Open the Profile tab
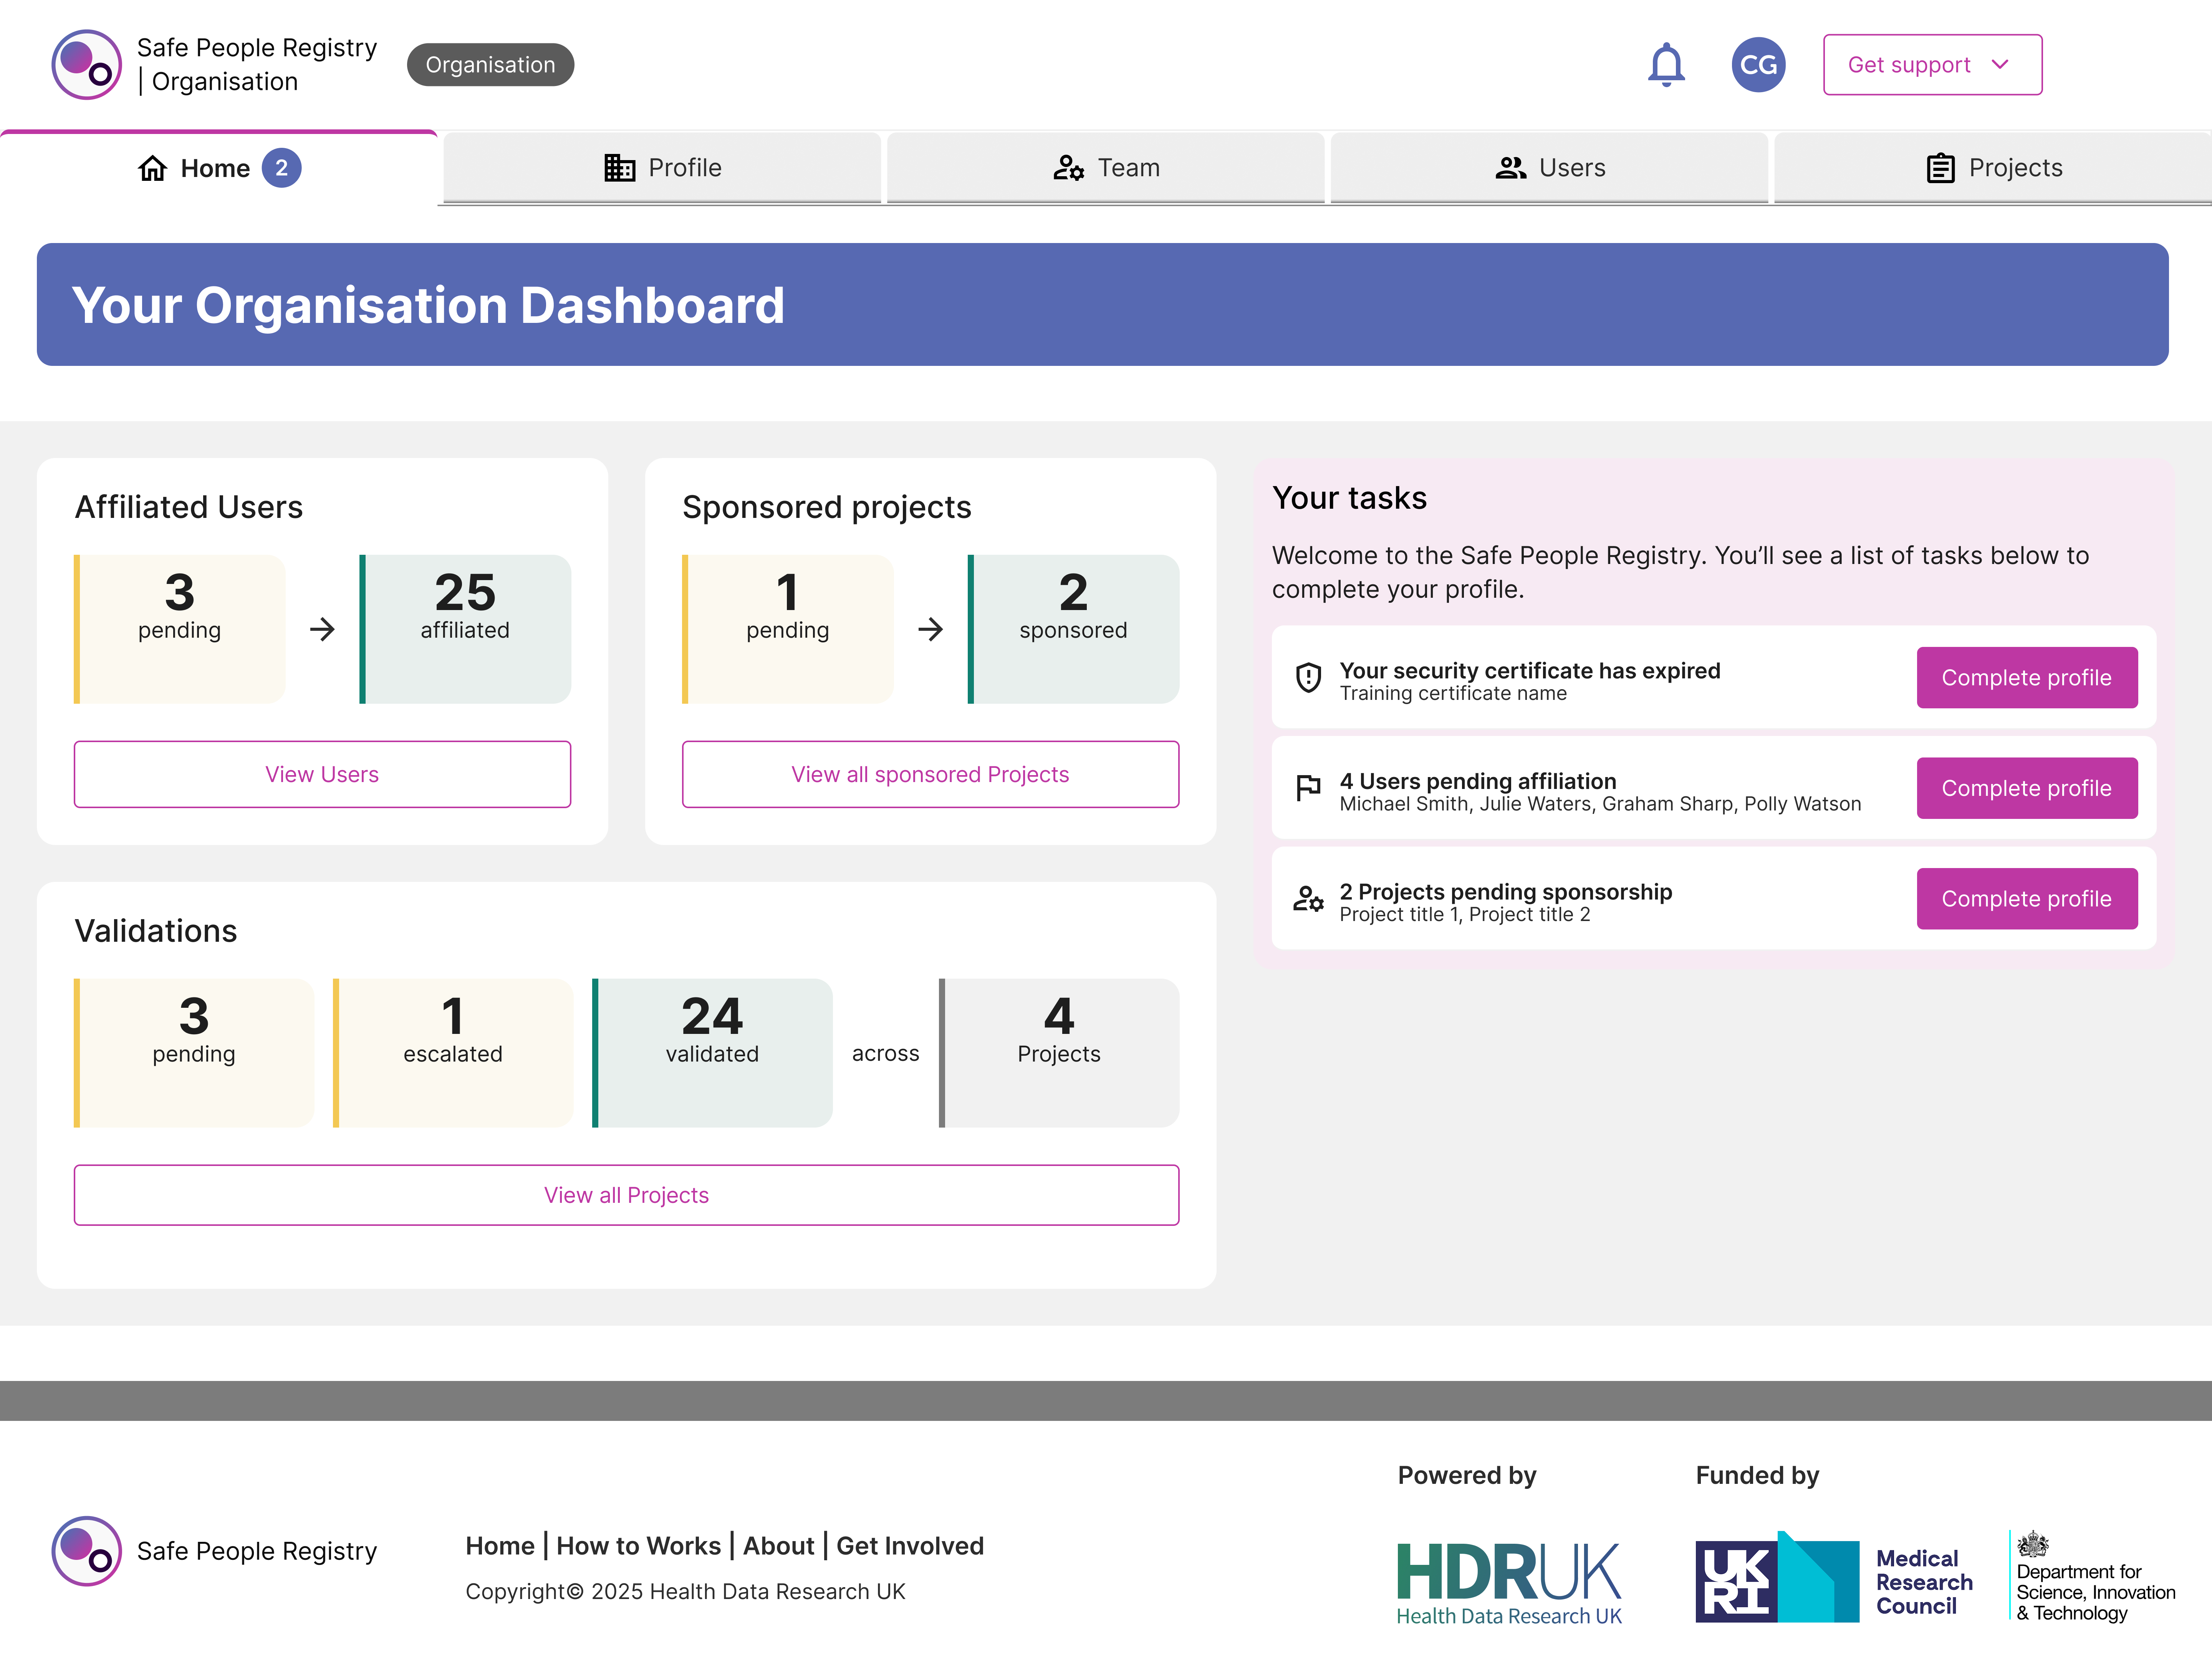The width and height of the screenshot is (2212, 1662). pyautogui.click(x=662, y=168)
